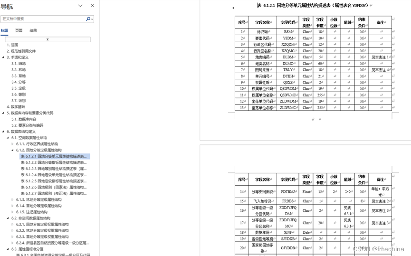Click the magnifier search icon
Viewport: 411px width, 256px height.
[88, 19]
